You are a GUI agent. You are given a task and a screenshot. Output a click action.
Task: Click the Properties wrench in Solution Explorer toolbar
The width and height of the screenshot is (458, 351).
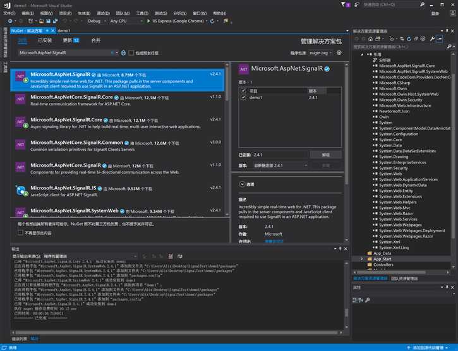[432, 39]
